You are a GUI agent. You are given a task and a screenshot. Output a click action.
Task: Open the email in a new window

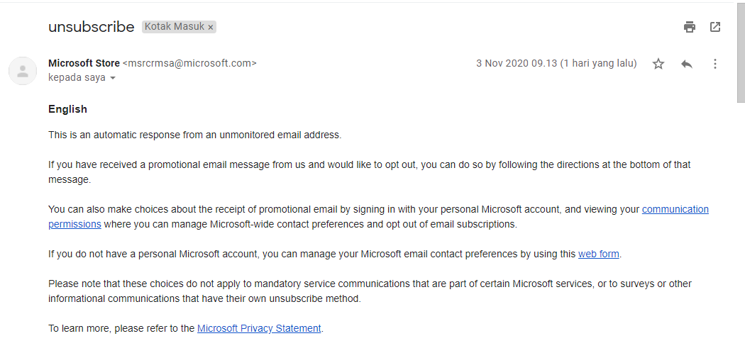coord(715,27)
